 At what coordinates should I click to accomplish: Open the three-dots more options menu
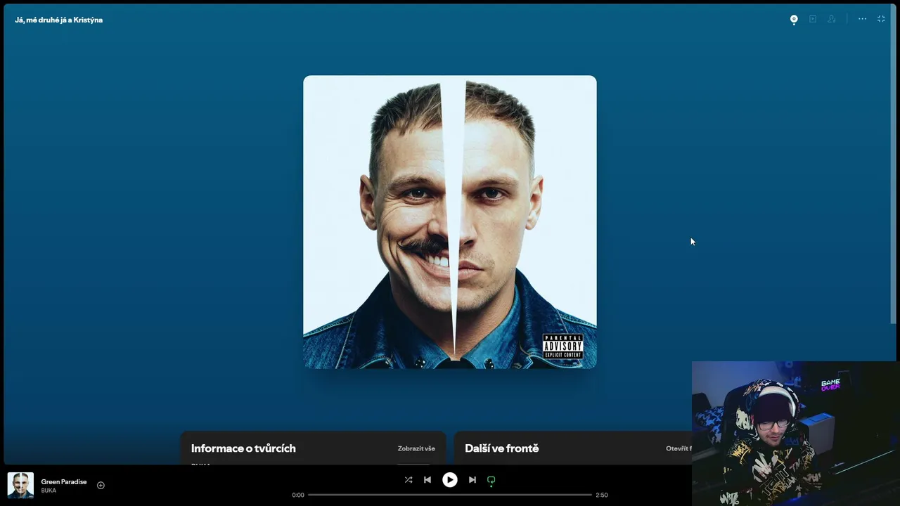click(862, 19)
